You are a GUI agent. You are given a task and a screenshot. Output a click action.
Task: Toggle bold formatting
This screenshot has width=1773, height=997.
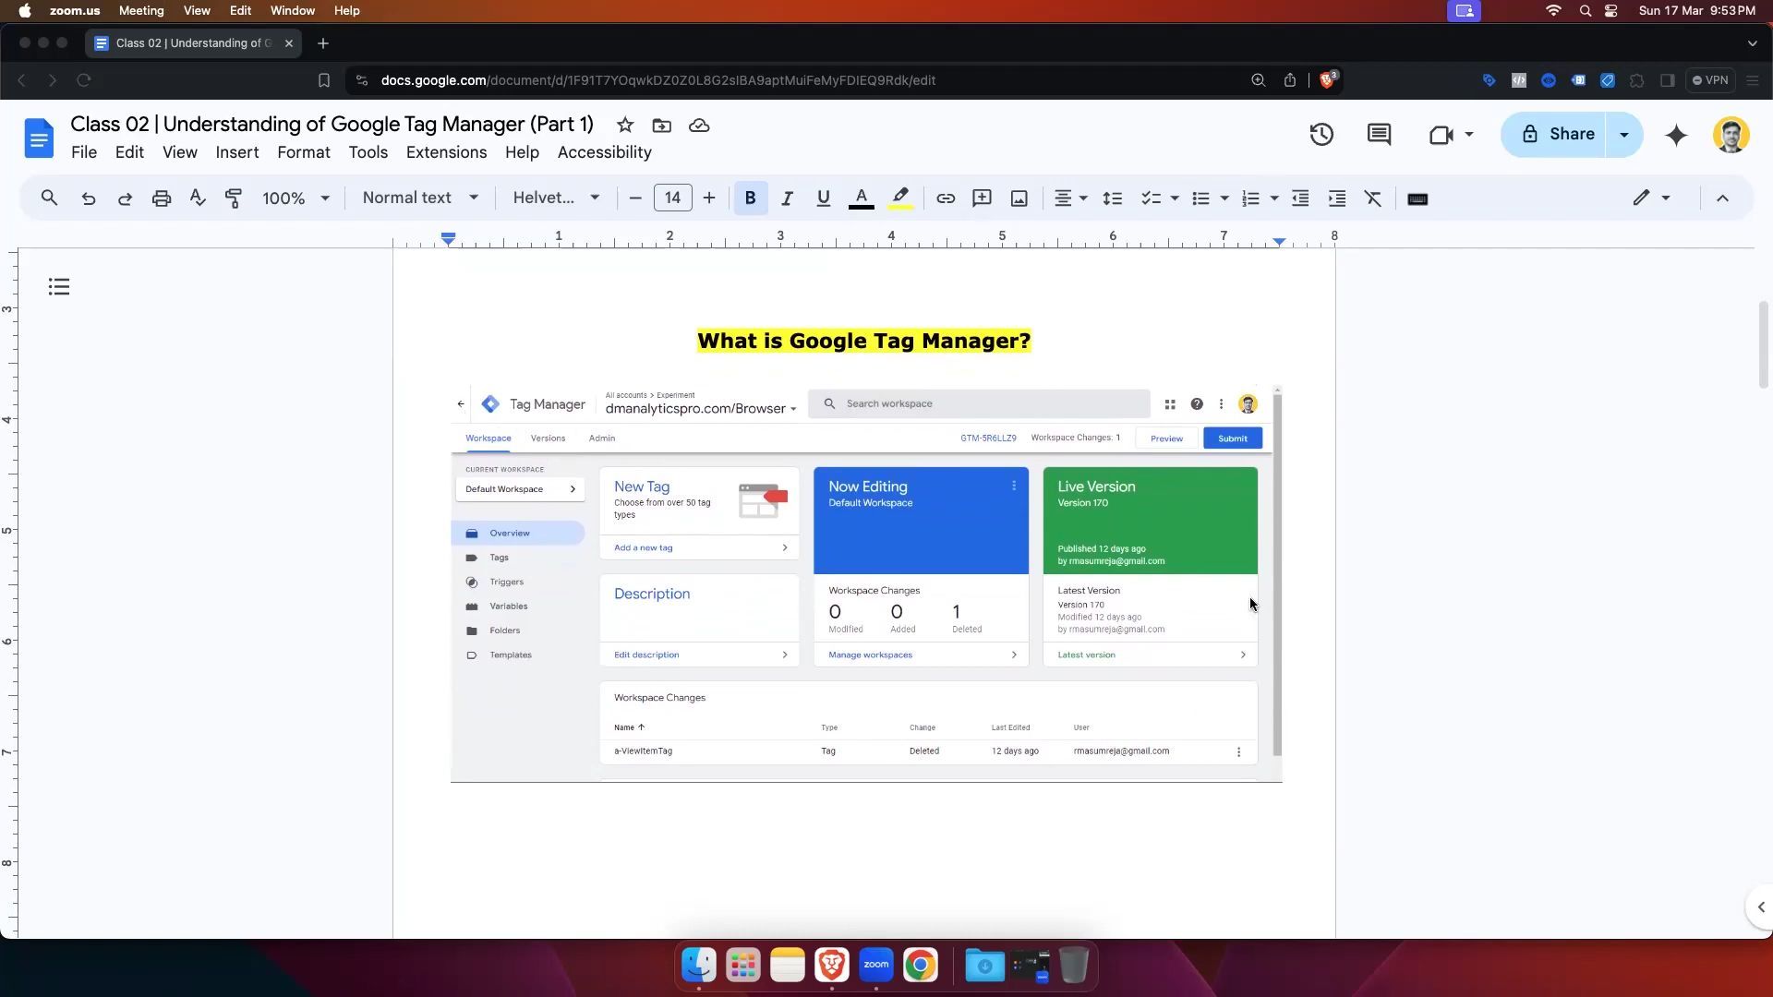coord(750,198)
